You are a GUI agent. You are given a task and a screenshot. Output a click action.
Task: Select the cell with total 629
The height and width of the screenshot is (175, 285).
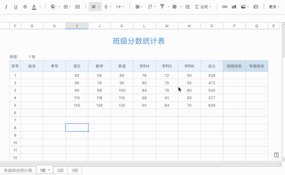[212, 105]
